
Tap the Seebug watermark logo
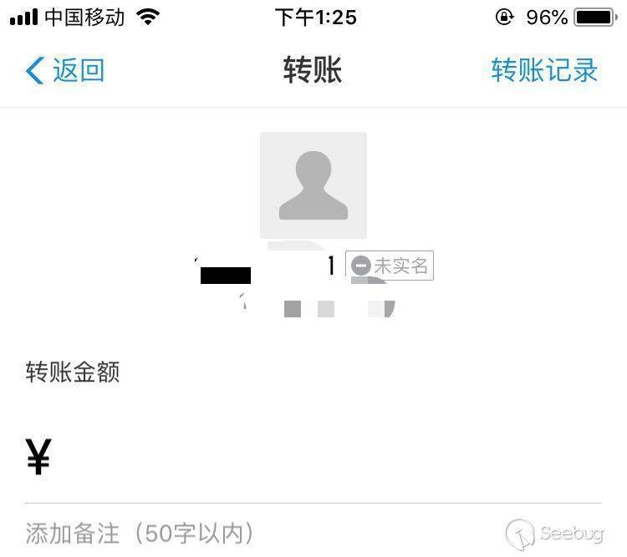coord(554,534)
